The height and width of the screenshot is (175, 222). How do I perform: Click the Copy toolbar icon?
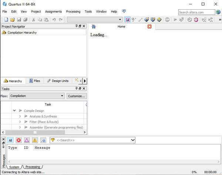click(x=40, y=19)
